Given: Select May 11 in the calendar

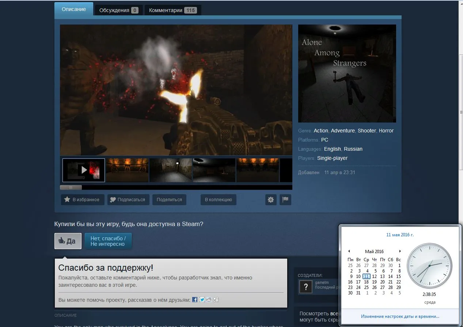Looking at the screenshot, I should click(x=366, y=277).
